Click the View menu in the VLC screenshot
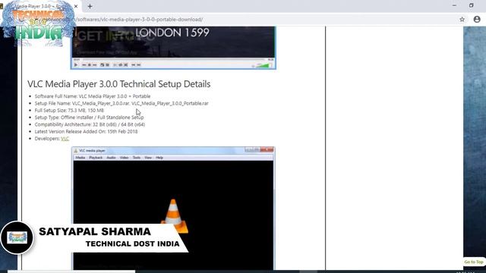The height and width of the screenshot is (273, 486). point(148,158)
